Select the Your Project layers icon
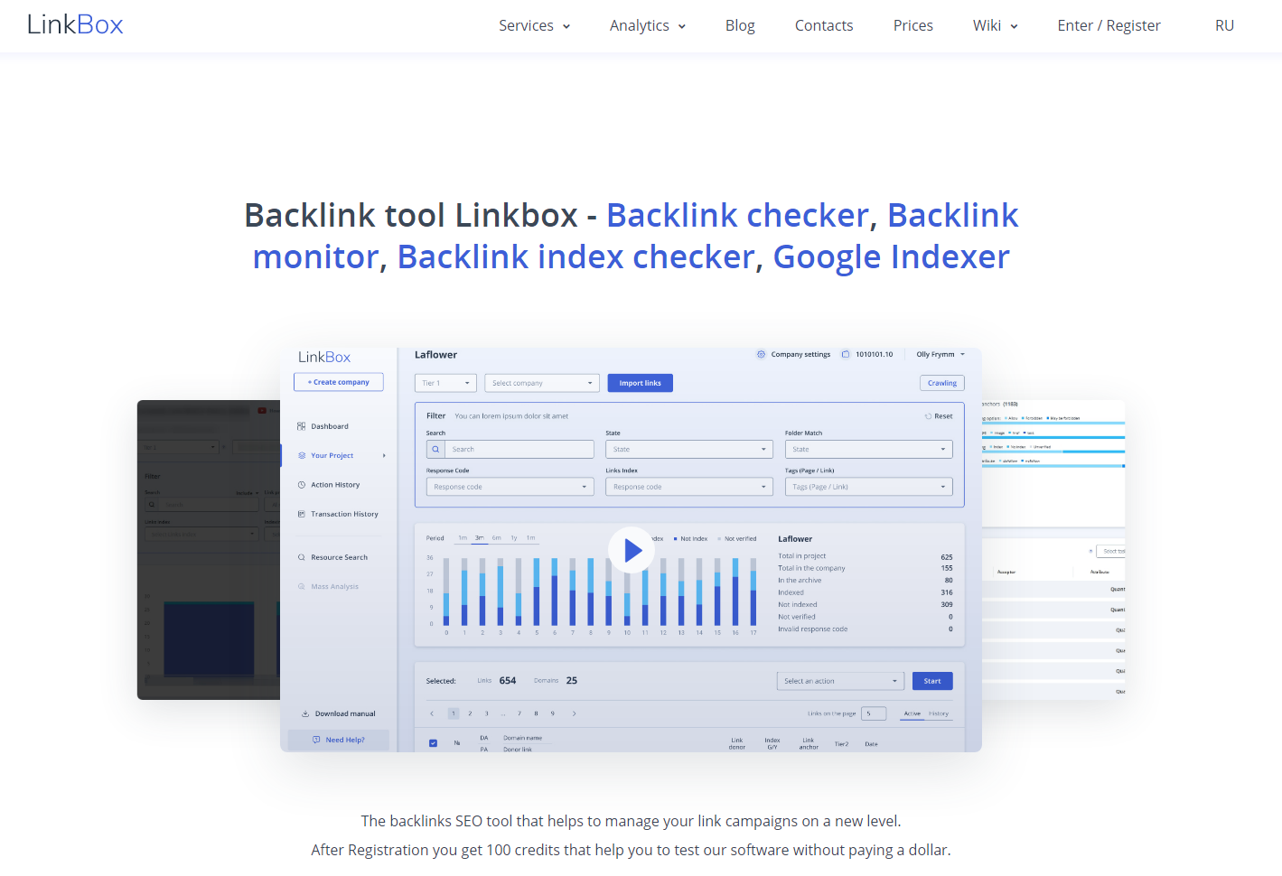Screen dimensions: 1282x876 tap(303, 455)
